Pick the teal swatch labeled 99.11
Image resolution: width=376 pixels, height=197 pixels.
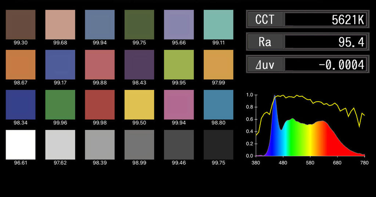(x=218, y=24)
